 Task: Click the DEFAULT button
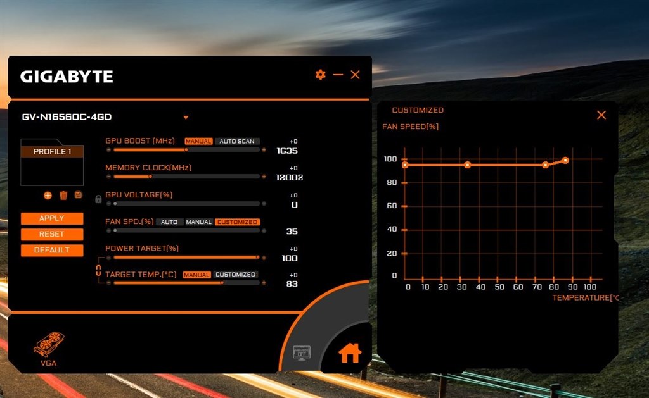pos(52,250)
